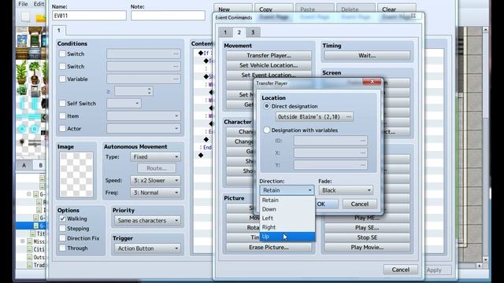Image resolution: width=504 pixels, height=283 pixels.
Task: Close the Transfer Player dialog
Action: click(372, 82)
